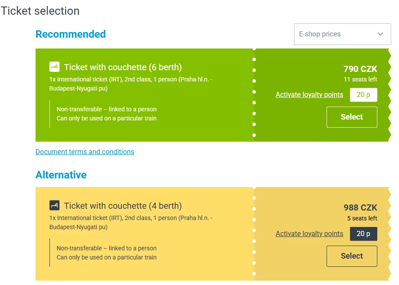The width and height of the screenshot is (399, 285).
Task: Select the 988 CZK couchette ticket
Action: coord(352,256)
